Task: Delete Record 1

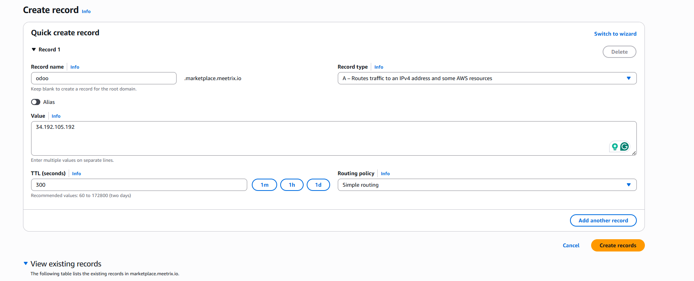Action: [x=619, y=52]
